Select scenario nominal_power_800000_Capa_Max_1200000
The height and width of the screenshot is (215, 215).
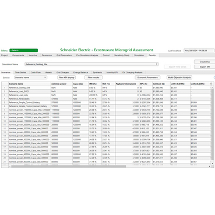pyautogui.click(x=30, y=154)
